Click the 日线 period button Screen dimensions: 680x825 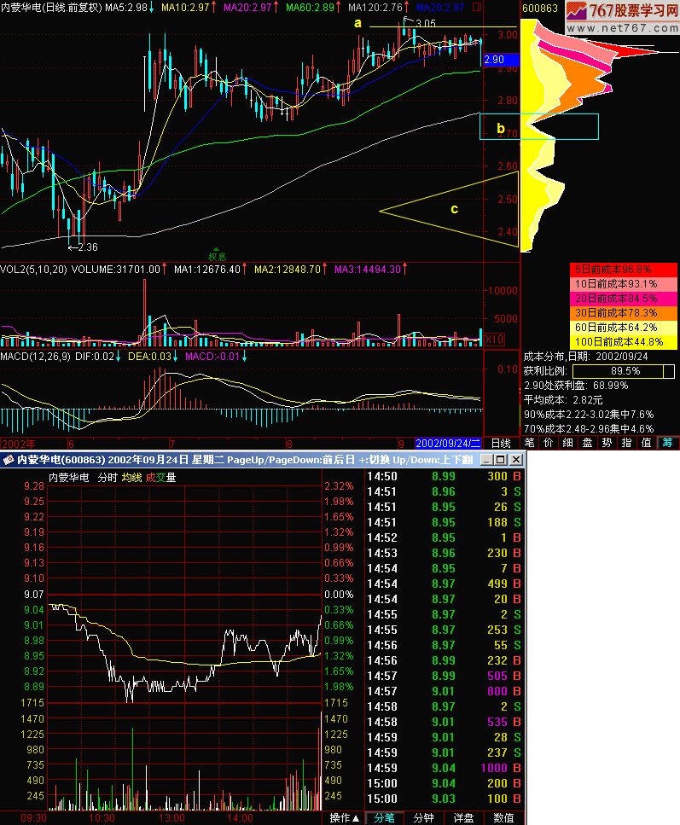click(501, 444)
